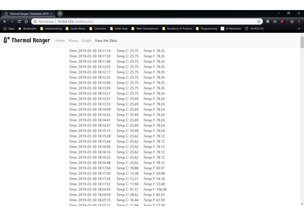Open the Bookmarks star folder
Image resolution: width=304 pixels, height=216 pixels.
27,28
